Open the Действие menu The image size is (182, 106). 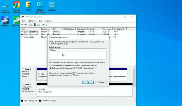tap(32, 21)
